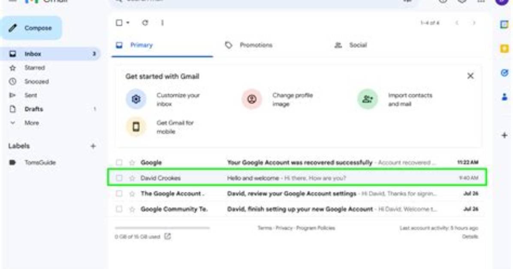Image resolution: width=513 pixels, height=269 pixels.
Task: Open Google Tasks in the side panel
Action: coord(504,72)
